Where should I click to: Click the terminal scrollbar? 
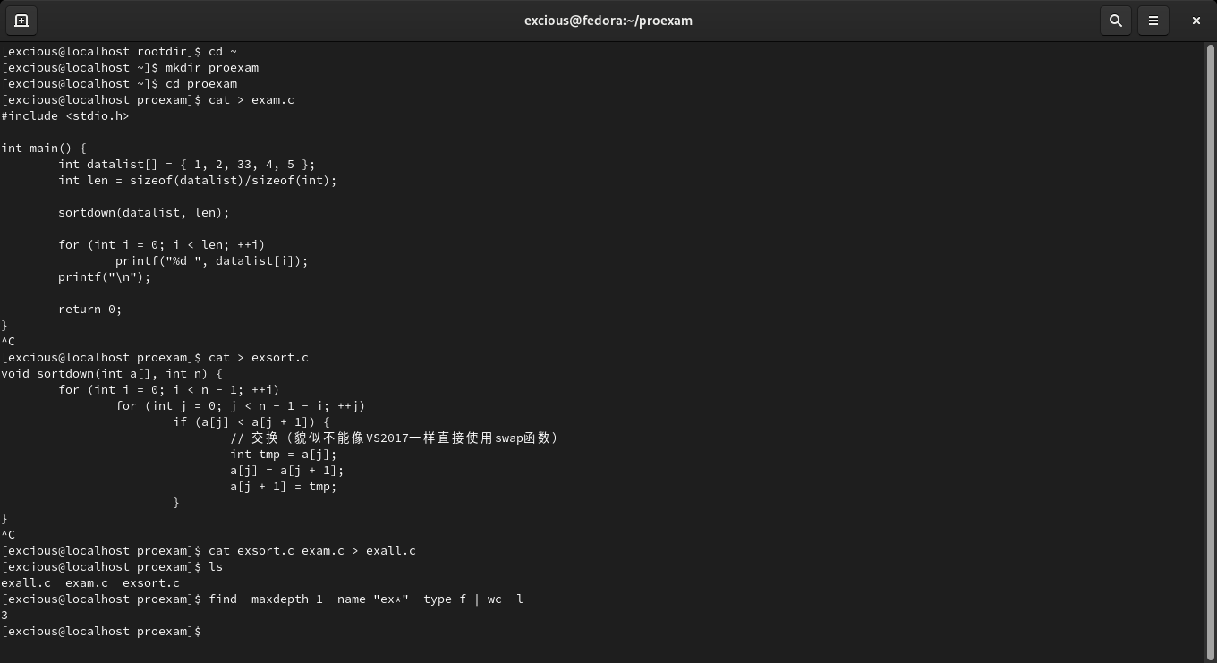[x=1210, y=351]
